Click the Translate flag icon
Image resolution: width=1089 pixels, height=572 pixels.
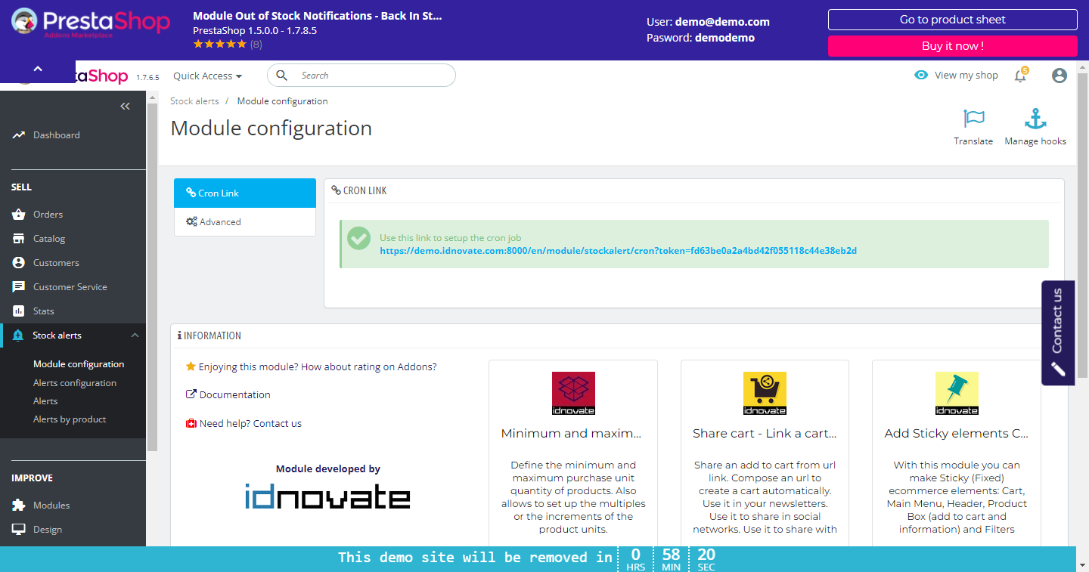tap(973, 119)
